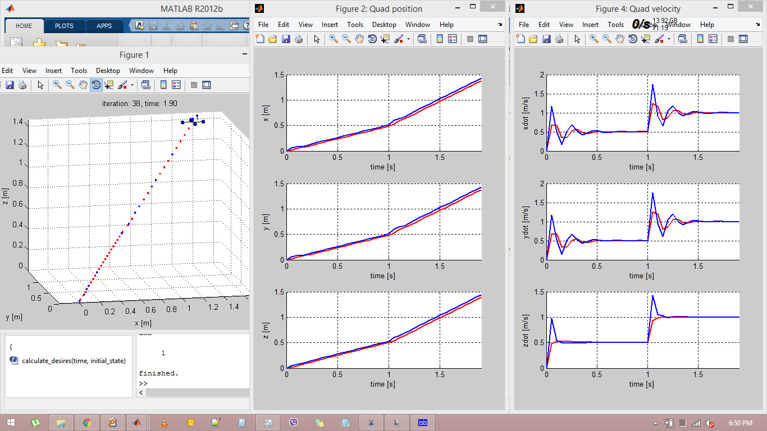
Task: Click Zoom Out icon in Figure 1 toolbar
Action: coord(70,85)
